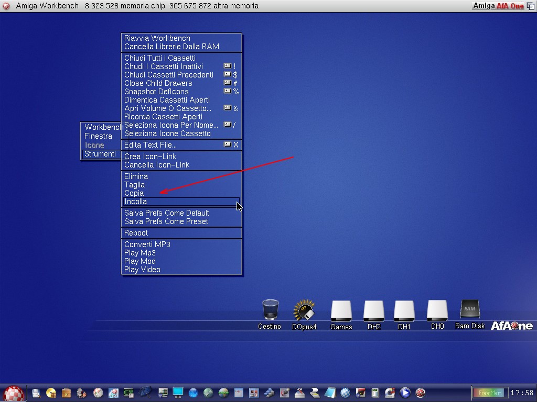Click the Amiga boing ball start button

(14, 393)
